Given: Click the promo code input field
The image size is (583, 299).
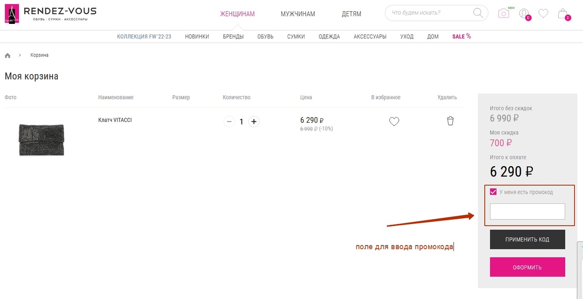Looking at the screenshot, I should (527, 211).
